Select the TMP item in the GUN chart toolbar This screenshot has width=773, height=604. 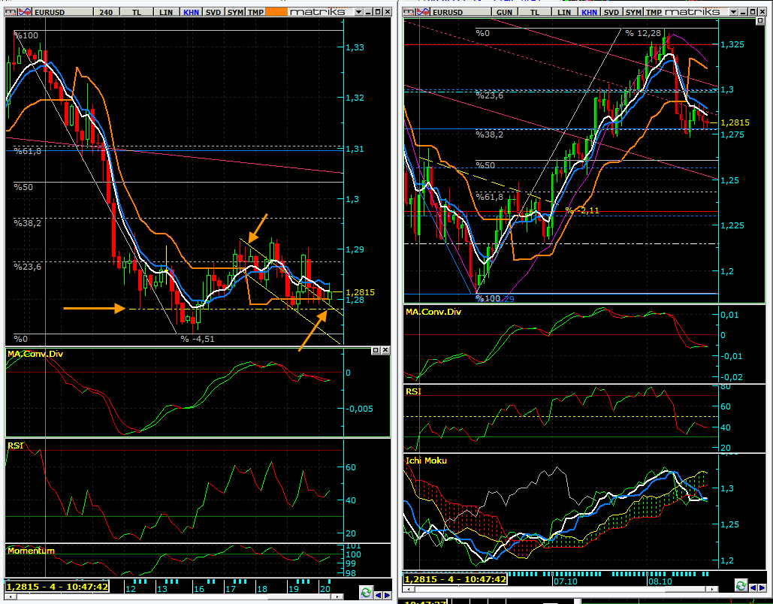pos(654,13)
